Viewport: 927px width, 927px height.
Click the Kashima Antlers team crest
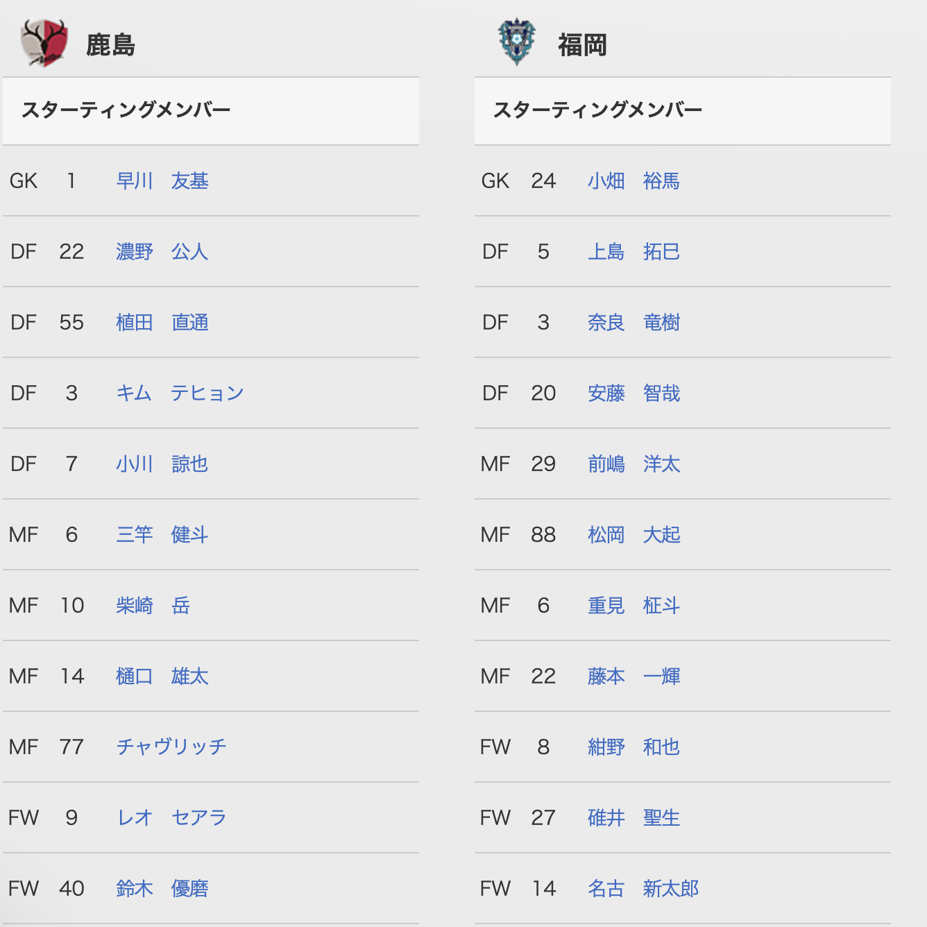44,44
